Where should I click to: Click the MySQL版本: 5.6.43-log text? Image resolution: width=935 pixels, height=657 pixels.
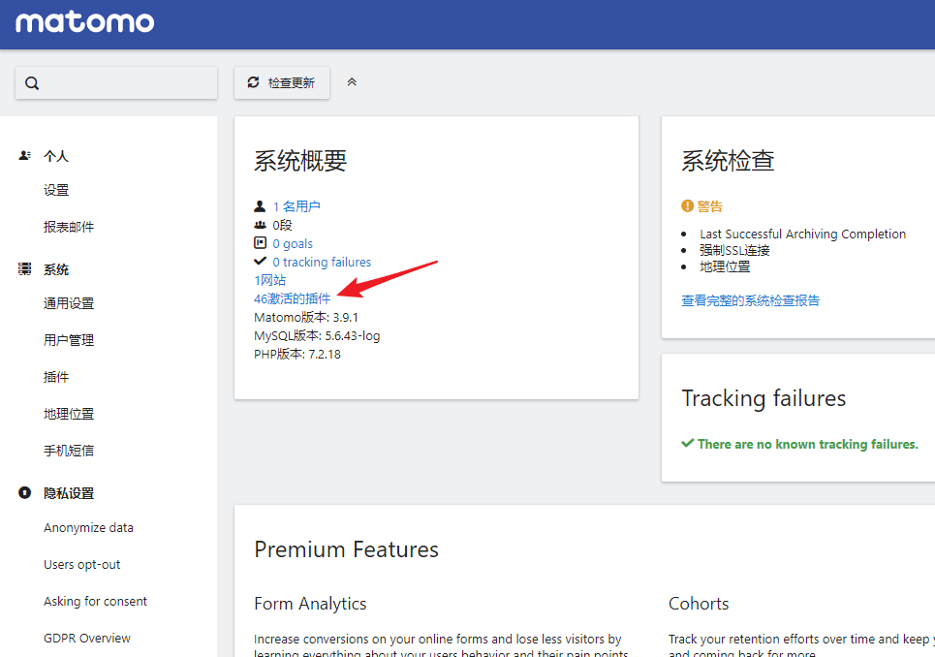(x=317, y=335)
